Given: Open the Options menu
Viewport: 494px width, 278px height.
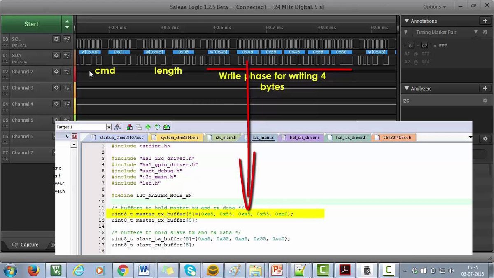Looking at the screenshot, I should [434, 7].
